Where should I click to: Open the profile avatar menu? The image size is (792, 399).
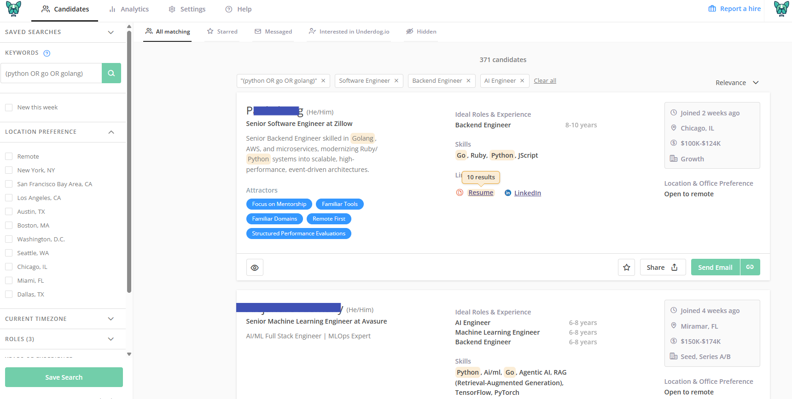pyautogui.click(x=781, y=9)
